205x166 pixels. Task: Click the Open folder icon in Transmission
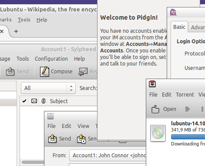[x=155, y=109]
